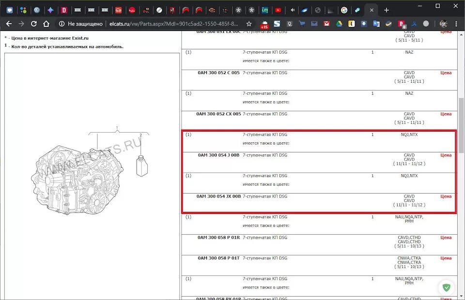465x300 pixels.
Task: Click the green shield security badge
Action: [x=446, y=287]
